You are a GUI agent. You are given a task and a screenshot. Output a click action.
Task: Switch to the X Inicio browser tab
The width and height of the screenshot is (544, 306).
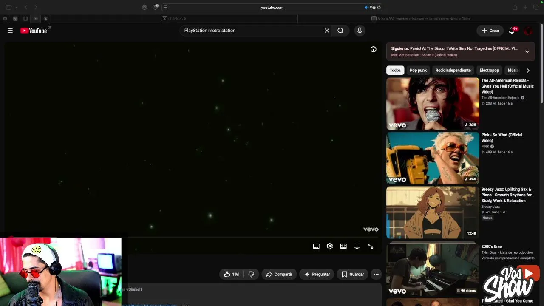pyautogui.click(x=174, y=19)
